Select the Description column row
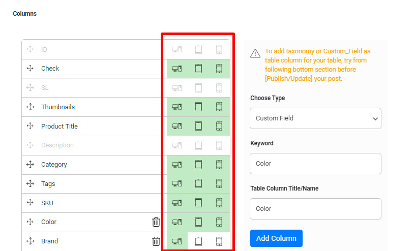The width and height of the screenshot is (414, 251). (57, 145)
